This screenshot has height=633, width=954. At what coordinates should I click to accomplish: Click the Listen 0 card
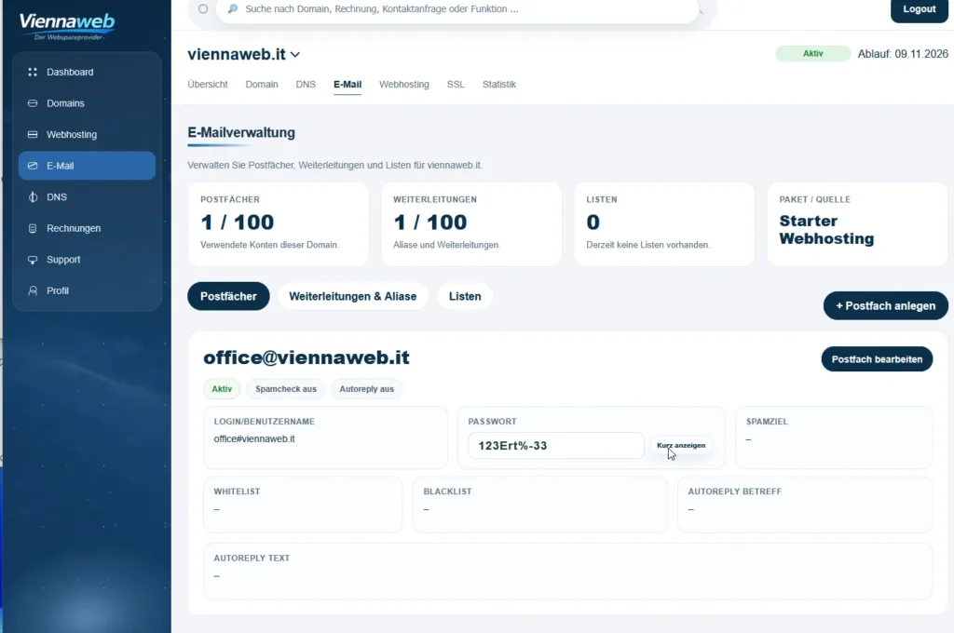(664, 224)
